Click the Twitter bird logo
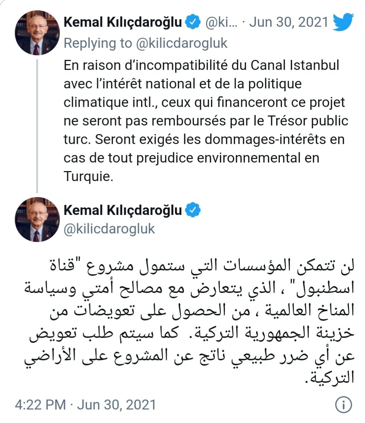This screenshot has width=365, height=423. tap(343, 22)
